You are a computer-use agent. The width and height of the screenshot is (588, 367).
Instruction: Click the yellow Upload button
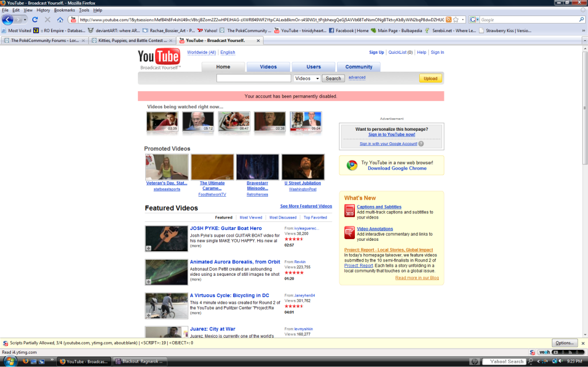(x=430, y=79)
